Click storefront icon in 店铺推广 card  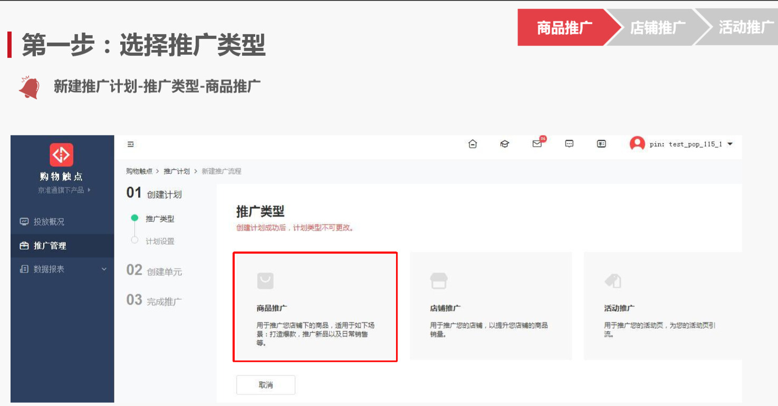pos(439,281)
